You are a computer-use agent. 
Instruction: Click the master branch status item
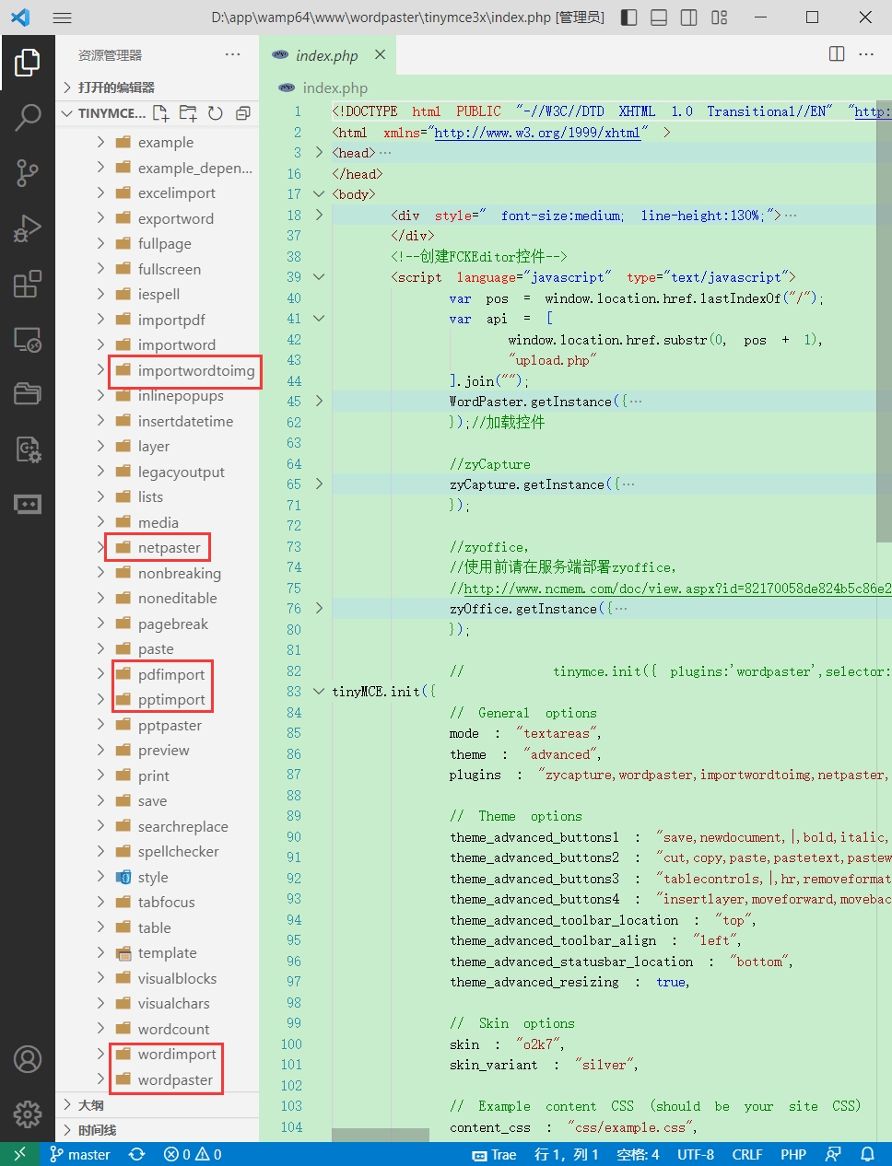(80, 1154)
